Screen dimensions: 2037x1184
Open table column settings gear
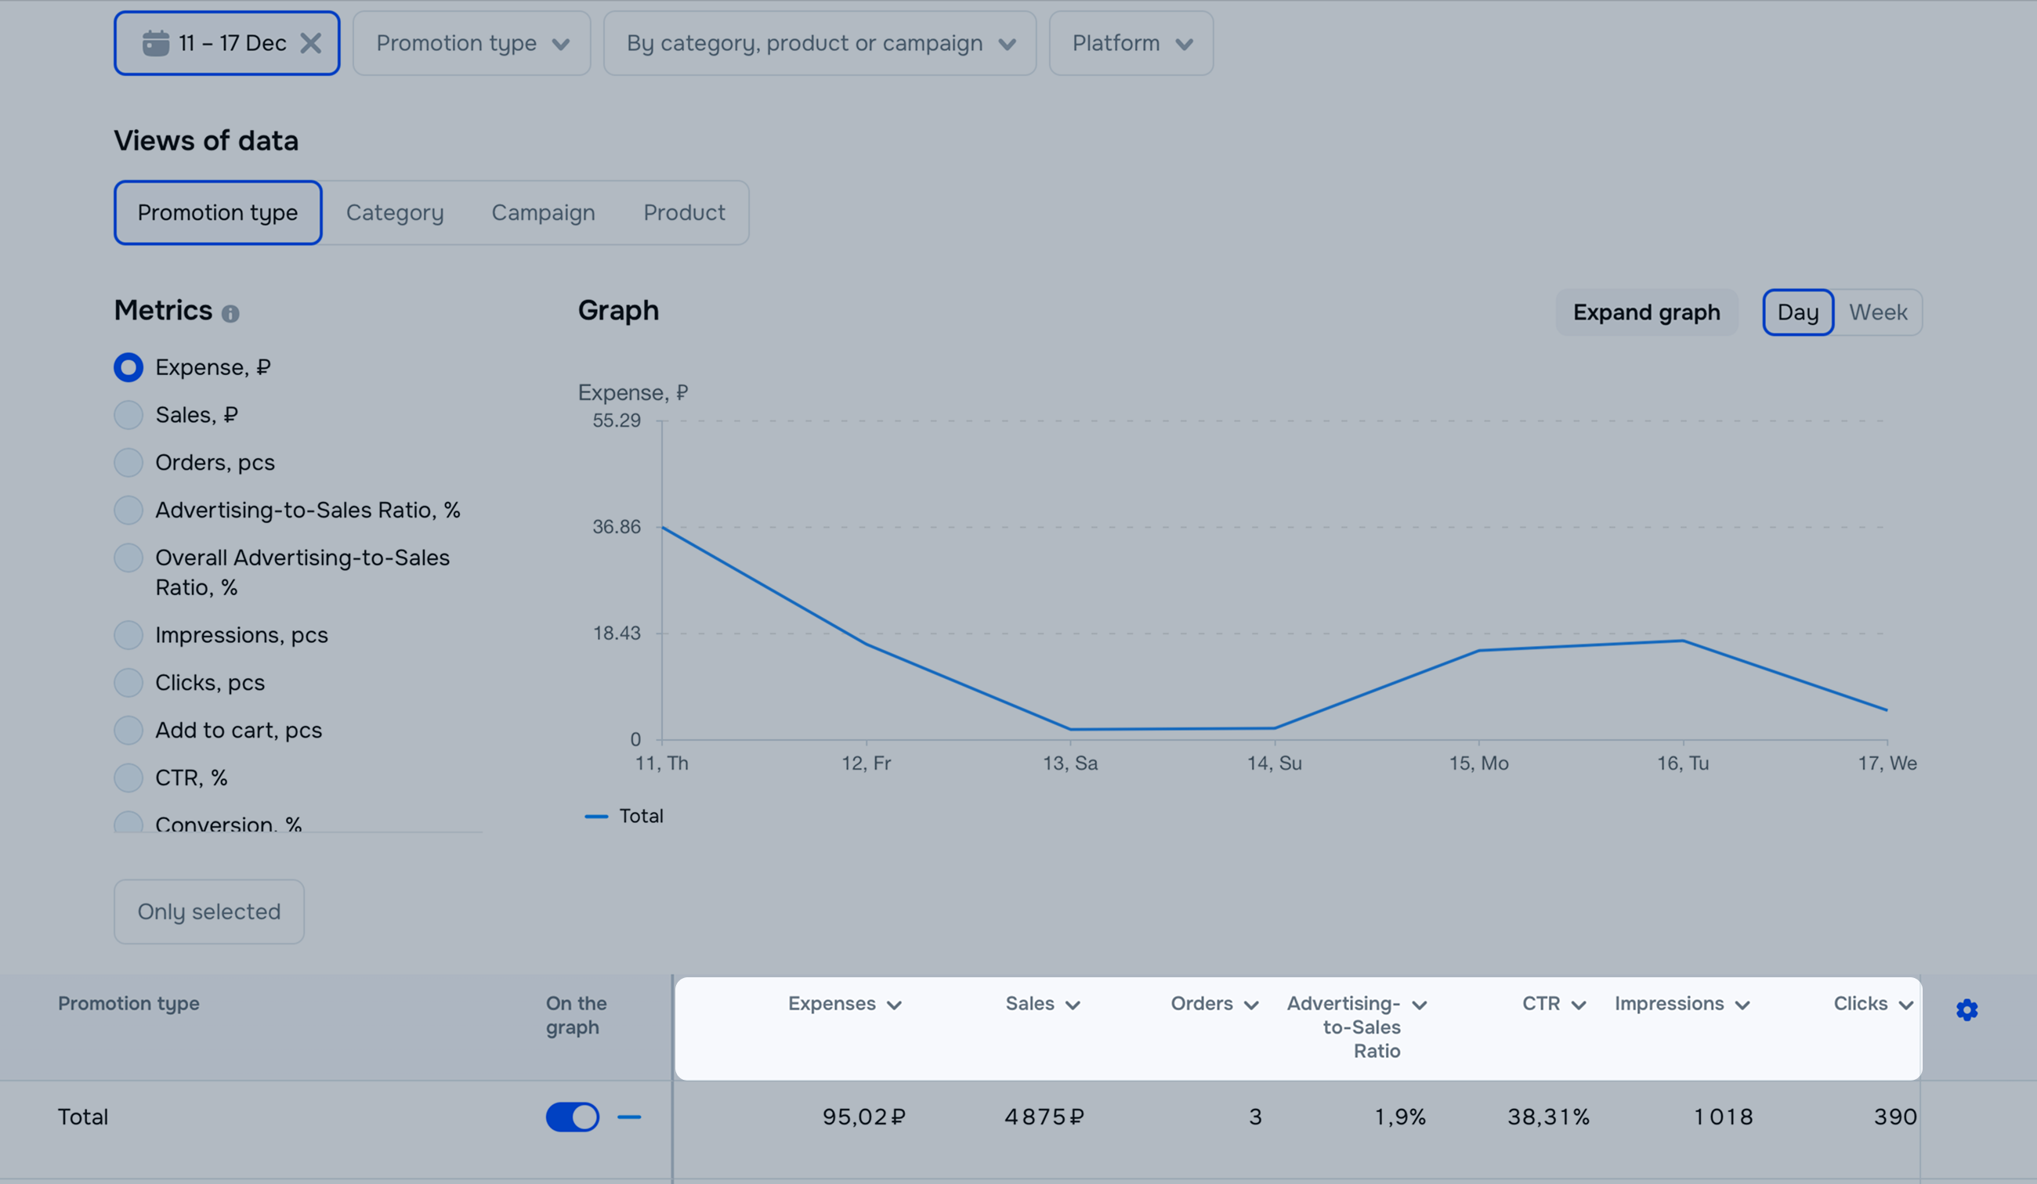(1966, 1009)
